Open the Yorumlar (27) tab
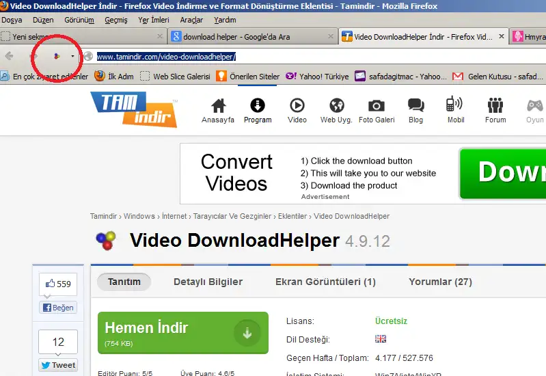The image size is (546, 376). tap(440, 282)
